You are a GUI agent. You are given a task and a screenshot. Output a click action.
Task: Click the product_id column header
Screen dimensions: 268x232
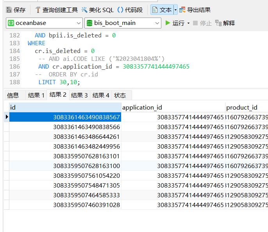(x=247, y=108)
